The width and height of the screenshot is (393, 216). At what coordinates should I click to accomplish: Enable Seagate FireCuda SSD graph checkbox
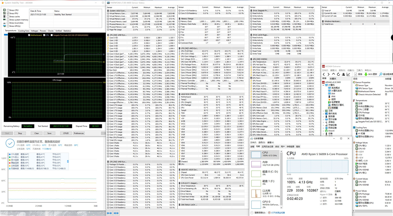pyautogui.click(x=52, y=35)
